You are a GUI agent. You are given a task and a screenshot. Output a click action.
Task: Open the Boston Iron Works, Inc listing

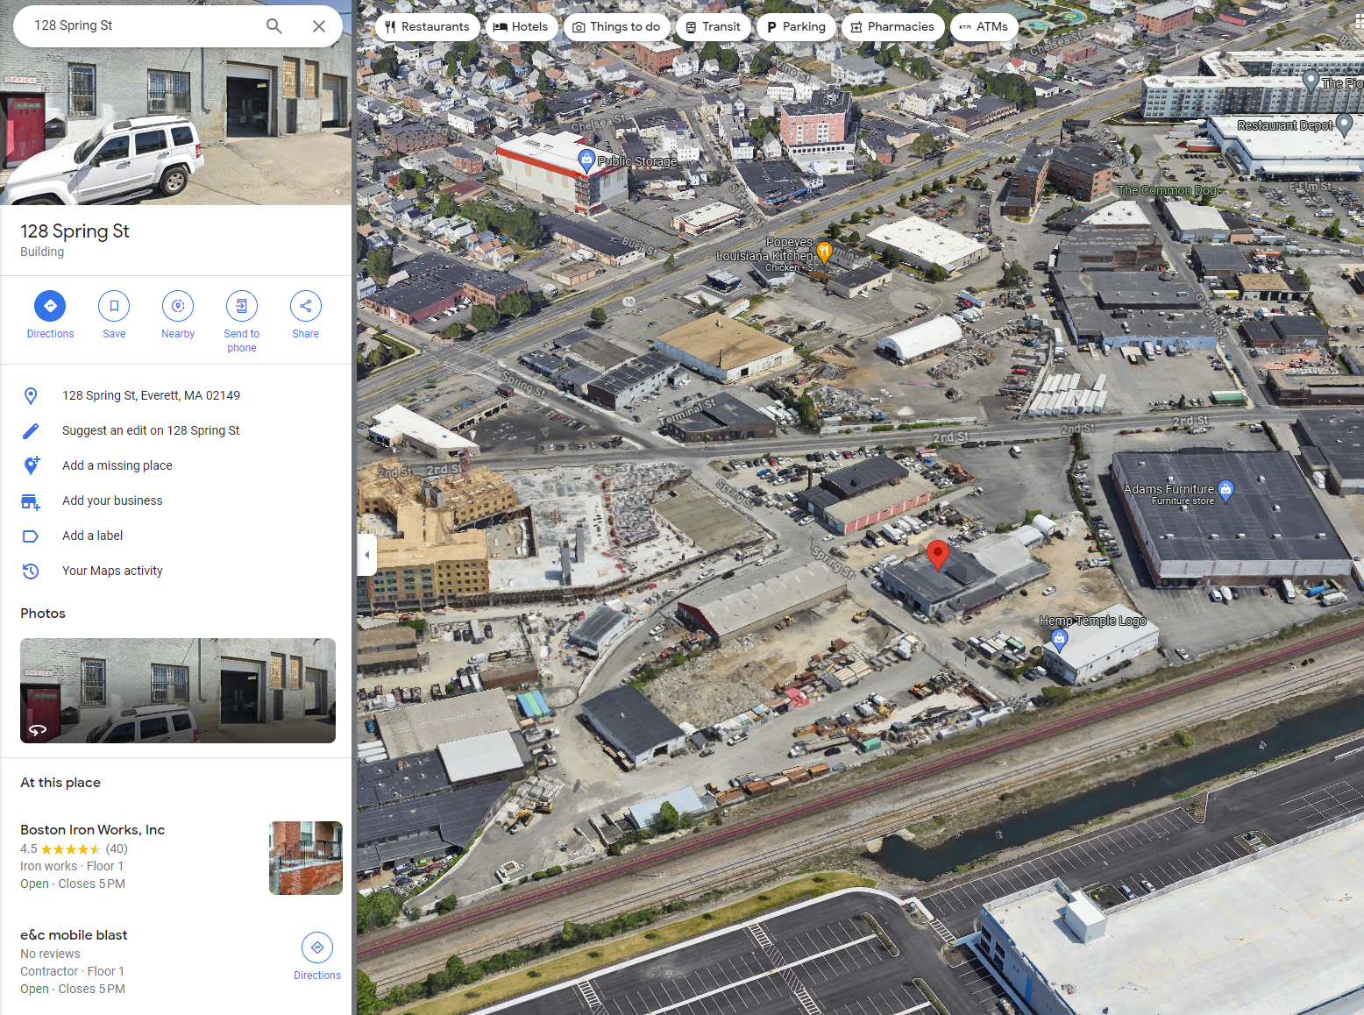click(93, 830)
